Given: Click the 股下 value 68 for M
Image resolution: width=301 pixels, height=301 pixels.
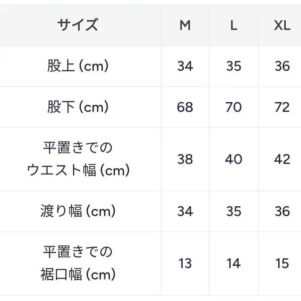Looking at the screenshot, I should [x=185, y=107].
